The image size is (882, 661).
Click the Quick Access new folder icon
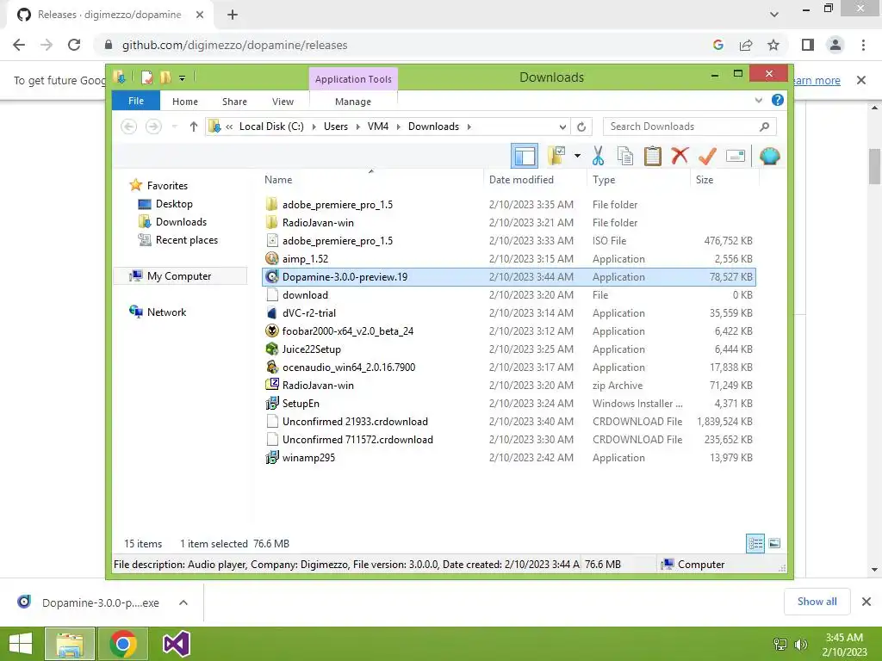click(165, 77)
